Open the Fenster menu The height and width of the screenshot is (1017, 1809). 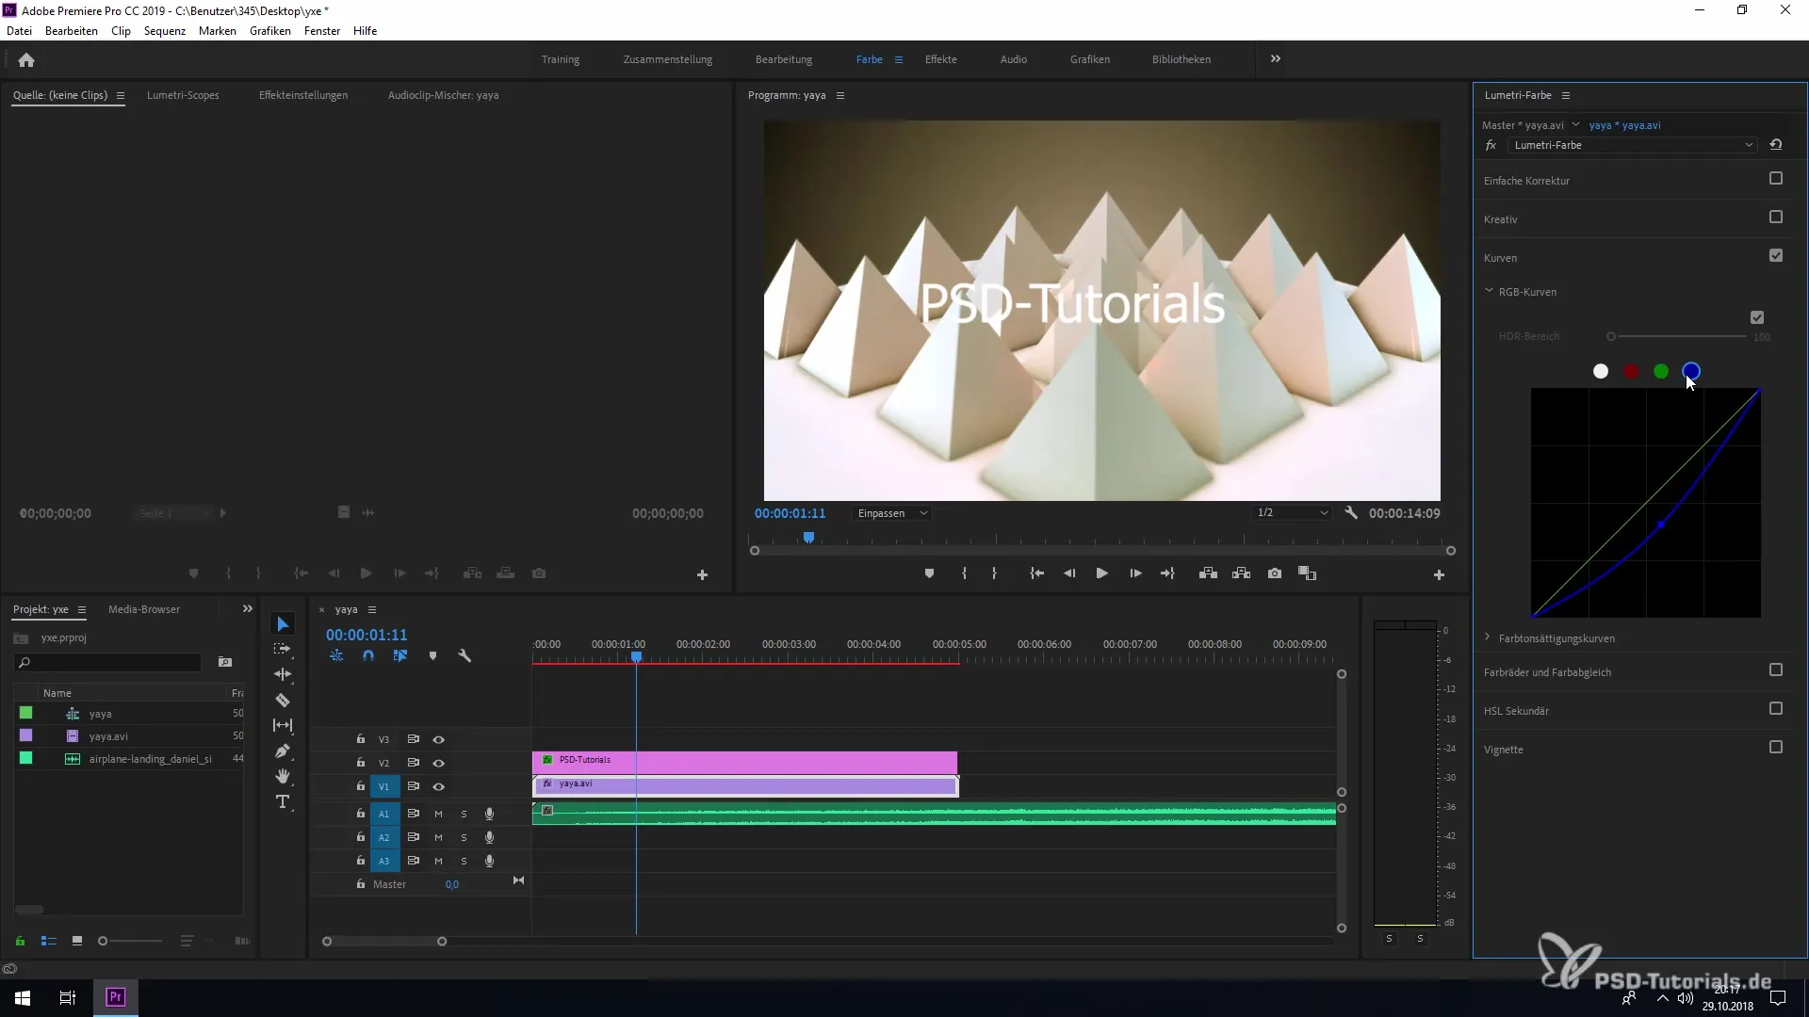(322, 31)
